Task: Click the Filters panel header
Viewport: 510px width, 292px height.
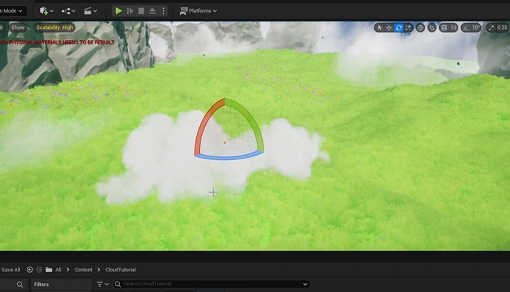Action: (61, 284)
